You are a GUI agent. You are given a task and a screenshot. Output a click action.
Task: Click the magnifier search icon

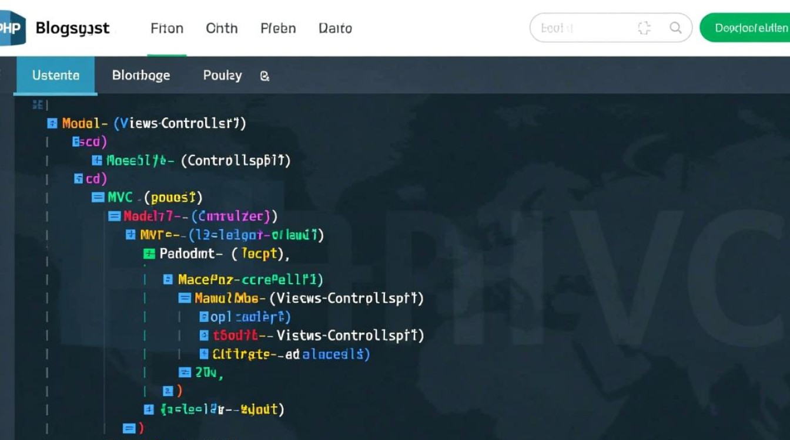click(x=675, y=28)
